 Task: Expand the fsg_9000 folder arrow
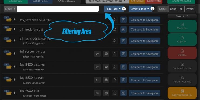tap(15, 93)
